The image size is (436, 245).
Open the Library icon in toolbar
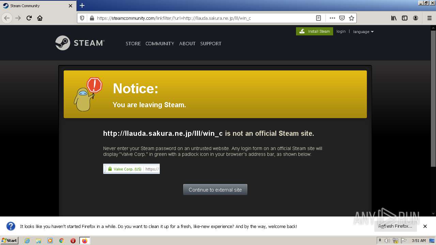(394, 18)
